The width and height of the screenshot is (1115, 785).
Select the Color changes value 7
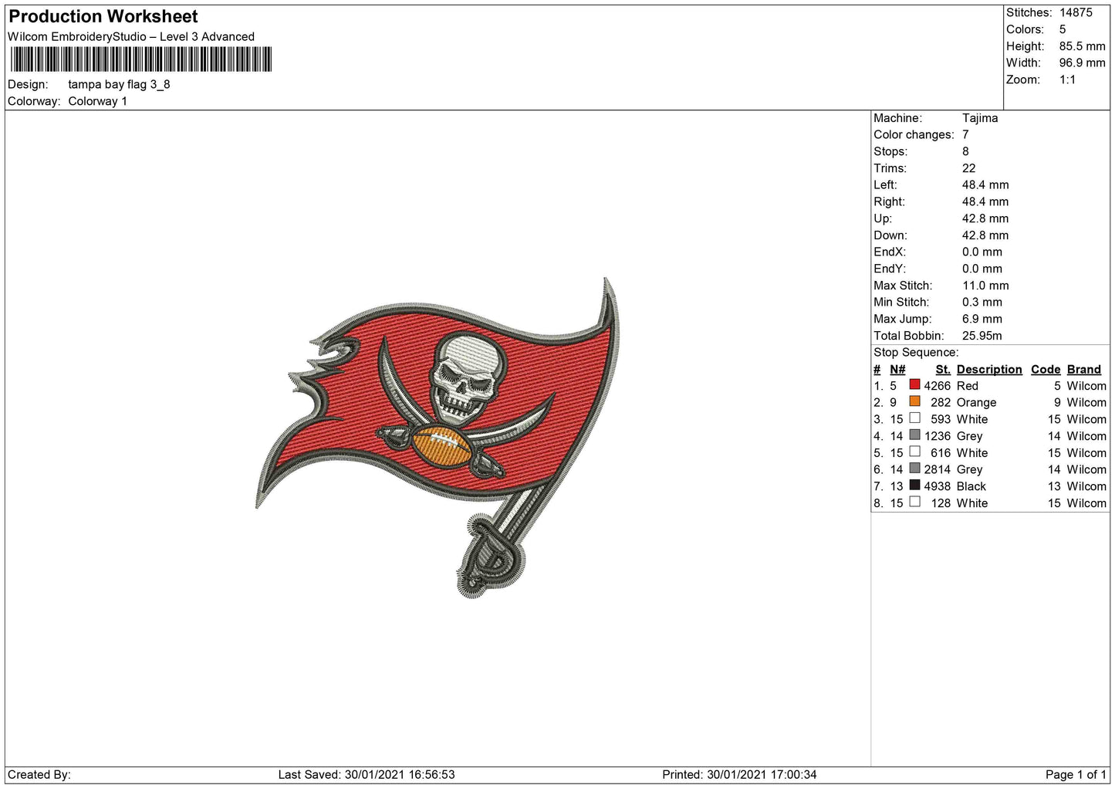coord(965,134)
